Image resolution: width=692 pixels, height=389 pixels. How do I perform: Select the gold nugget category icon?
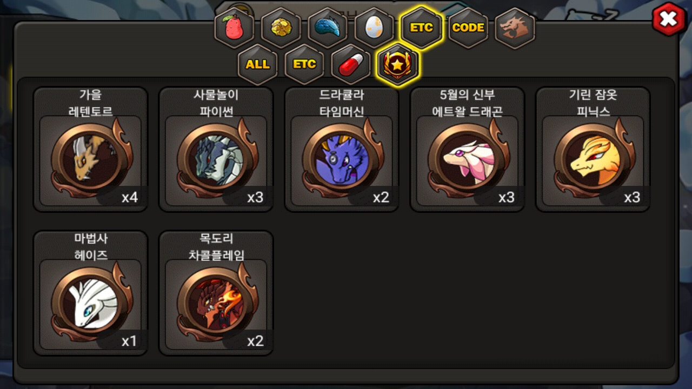[x=281, y=28]
